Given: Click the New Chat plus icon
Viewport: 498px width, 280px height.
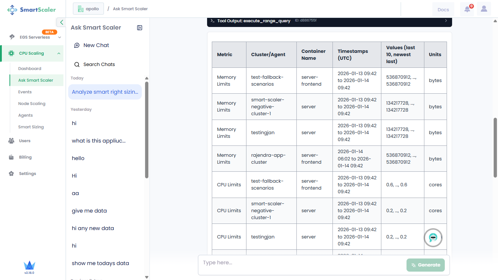Looking at the screenshot, I should pyautogui.click(x=77, y=45).
